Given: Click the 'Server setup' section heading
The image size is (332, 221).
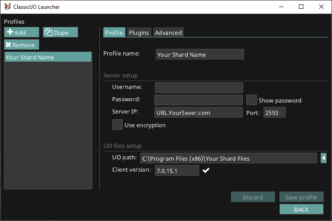Looking at the screenshot, I should click(121, 75).
